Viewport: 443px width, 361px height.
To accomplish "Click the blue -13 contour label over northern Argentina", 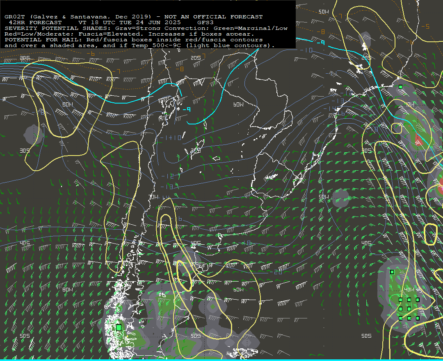I will 167,187.
